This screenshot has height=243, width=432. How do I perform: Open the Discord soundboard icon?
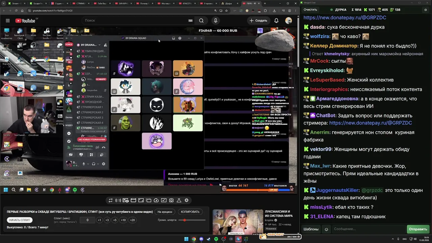pos(102,155)
